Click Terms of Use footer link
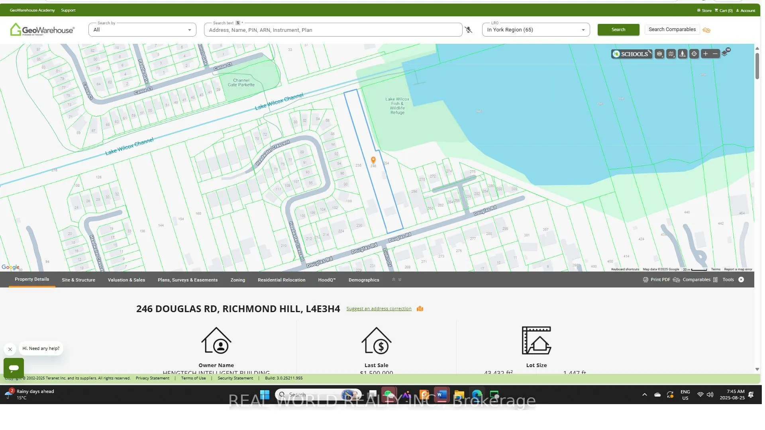 pyautogui.click(x=193, y=378)
